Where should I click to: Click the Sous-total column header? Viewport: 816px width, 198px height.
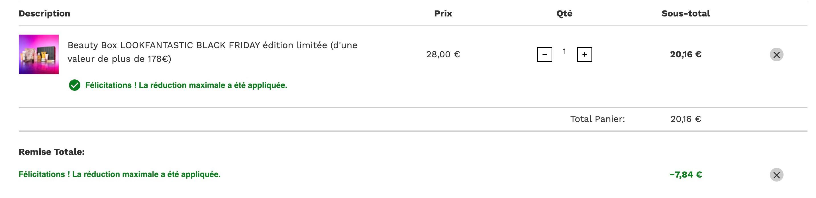[686, 14]
